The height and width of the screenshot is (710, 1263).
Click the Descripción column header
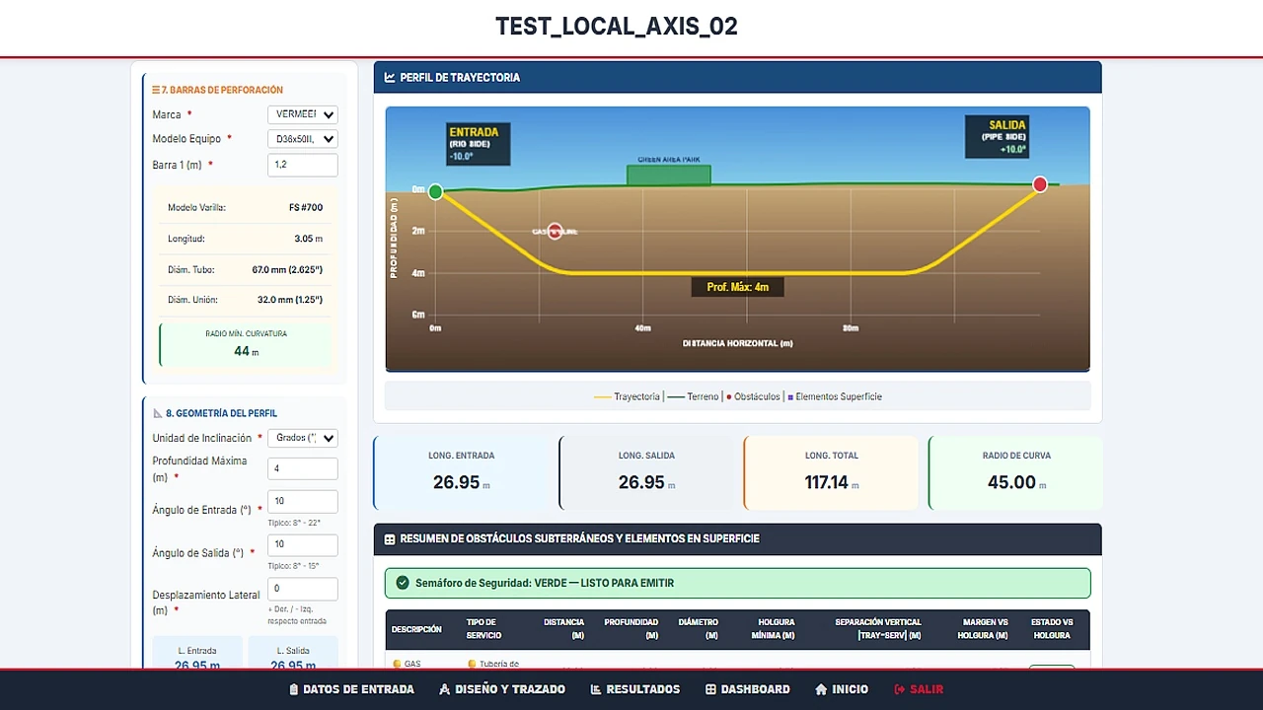pos(416,629)
